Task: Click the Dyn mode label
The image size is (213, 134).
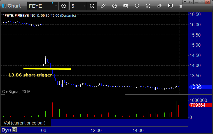Action: [x=6, y=130]
